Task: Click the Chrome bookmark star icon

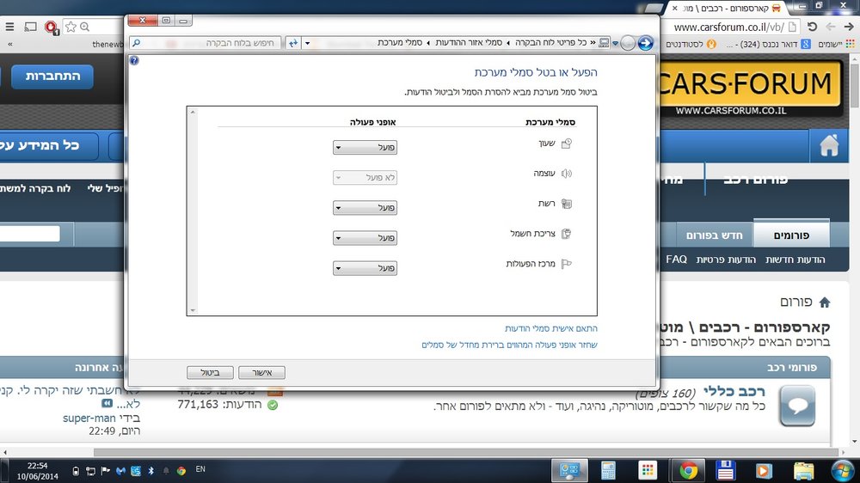Action: 71,27
